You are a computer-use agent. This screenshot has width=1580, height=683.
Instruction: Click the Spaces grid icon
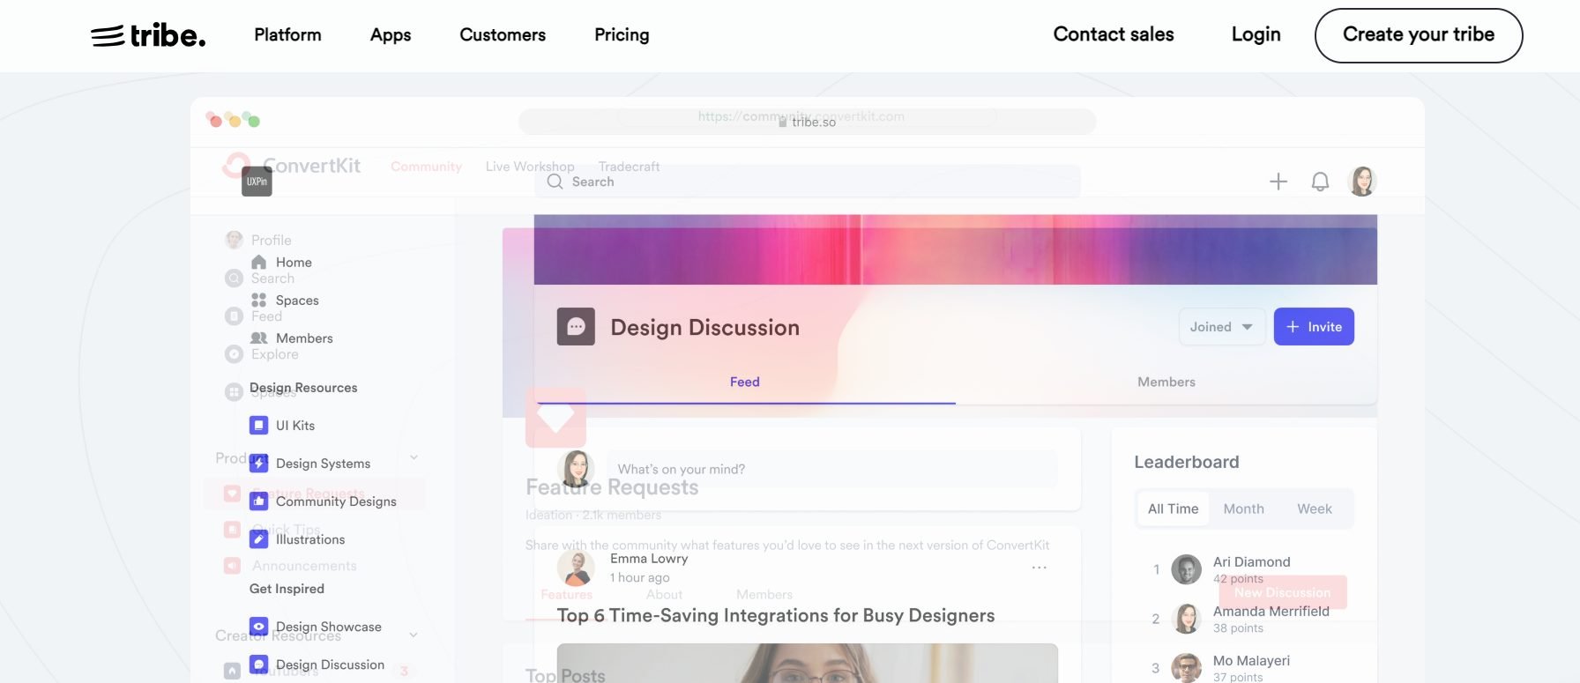pyautogui.click(x=258, y=301)
